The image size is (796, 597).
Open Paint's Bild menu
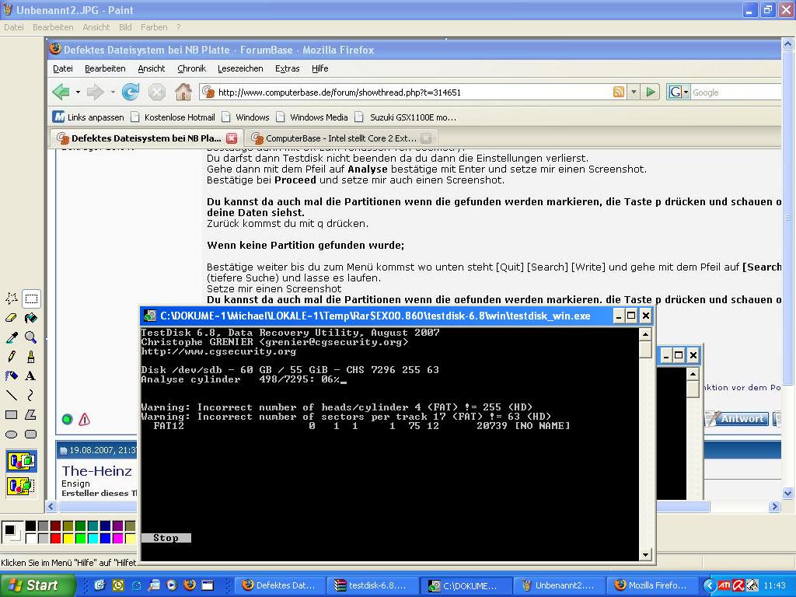coord(125,27)
